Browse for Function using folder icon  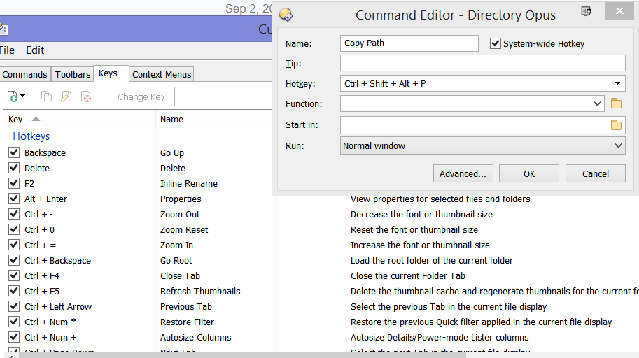click(x=616, y=103)
